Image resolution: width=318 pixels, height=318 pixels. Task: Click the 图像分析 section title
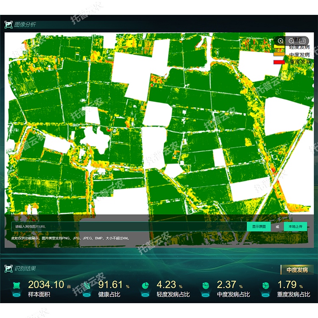25,25
